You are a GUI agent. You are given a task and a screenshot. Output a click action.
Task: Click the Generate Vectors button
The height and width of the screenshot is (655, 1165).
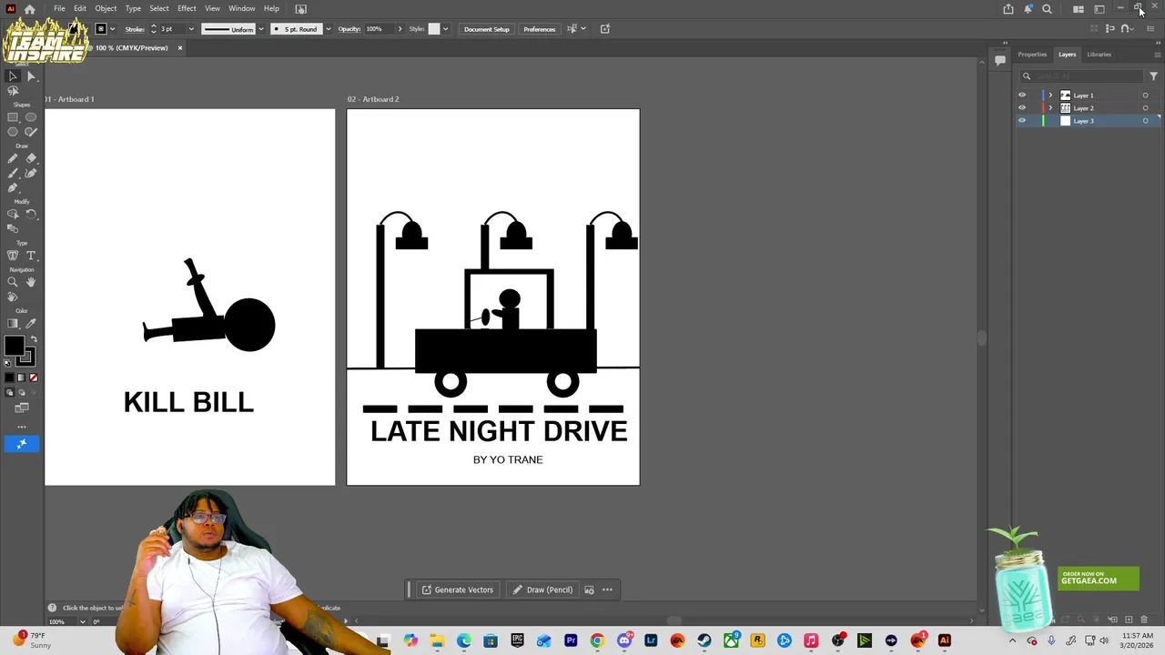pyautogui.click(x=457, y=589)
